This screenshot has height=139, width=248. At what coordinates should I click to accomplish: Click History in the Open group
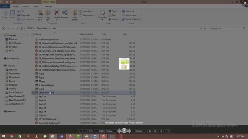pos(114,19)
